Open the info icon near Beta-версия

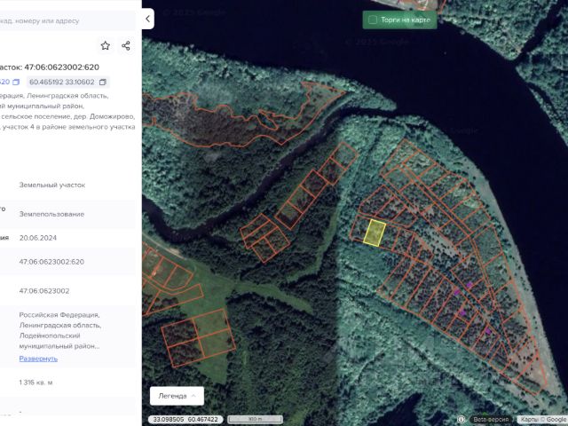click(x=461, y=420)
